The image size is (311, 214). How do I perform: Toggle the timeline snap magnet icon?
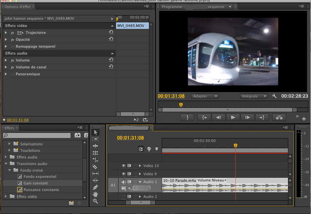[141, 149]
